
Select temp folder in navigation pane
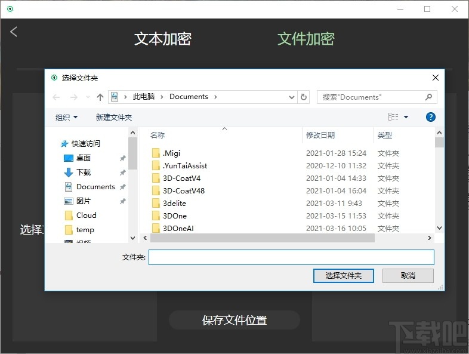(x=79, y=229)
